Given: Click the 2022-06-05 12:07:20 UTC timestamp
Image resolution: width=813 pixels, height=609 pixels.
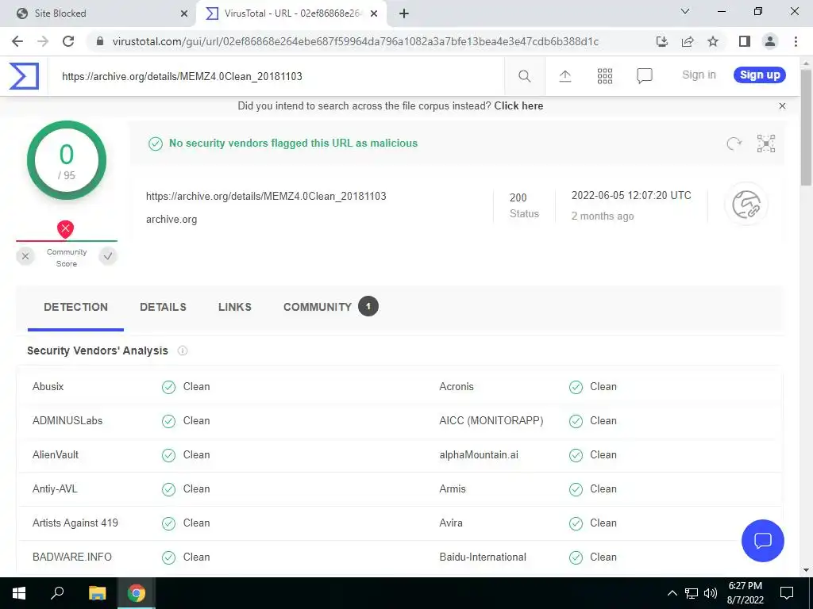Looking at the screenshot, I should point(631,196).
